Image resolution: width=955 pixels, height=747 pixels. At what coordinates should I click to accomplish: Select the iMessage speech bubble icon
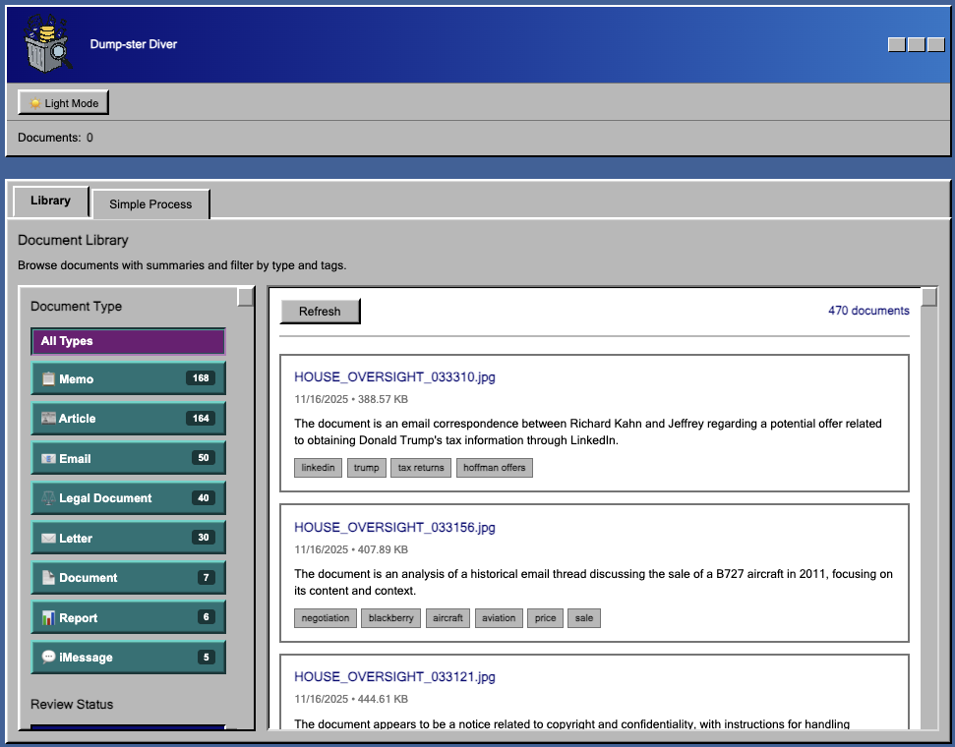(48, 658)
